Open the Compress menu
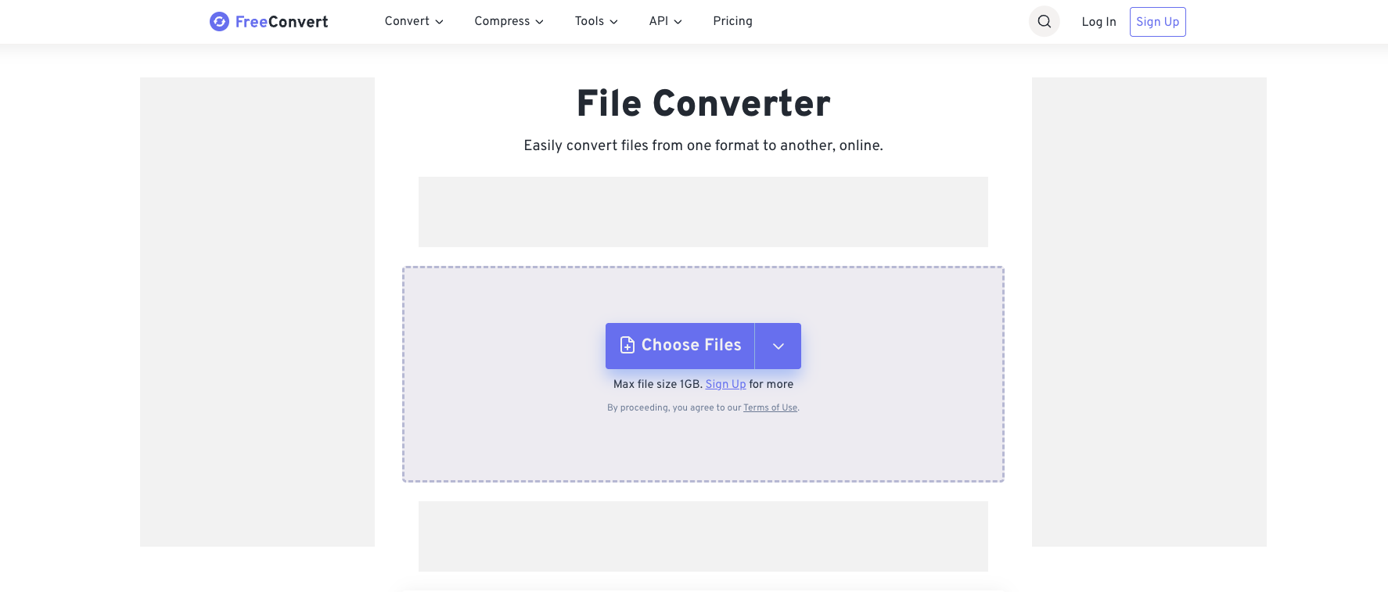The height and width of the screenshot is (592, 1388). click(x=502, y=21)
